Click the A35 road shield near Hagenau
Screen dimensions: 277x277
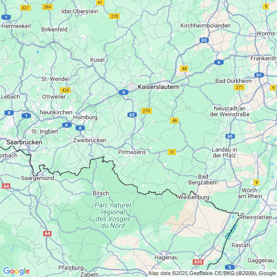pos(198,262)
